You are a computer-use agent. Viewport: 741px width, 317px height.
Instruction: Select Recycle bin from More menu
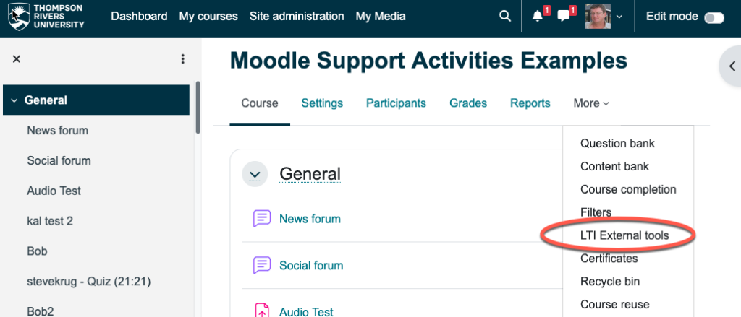610,282
